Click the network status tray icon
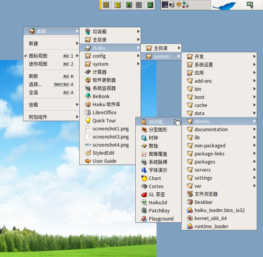This screenshot has width=263, height=257. pyautogui.click(x=185, y=5)
